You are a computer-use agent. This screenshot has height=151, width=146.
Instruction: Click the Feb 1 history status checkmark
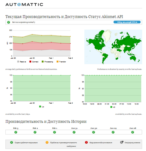pyautogui.click(x=54, y=132)
